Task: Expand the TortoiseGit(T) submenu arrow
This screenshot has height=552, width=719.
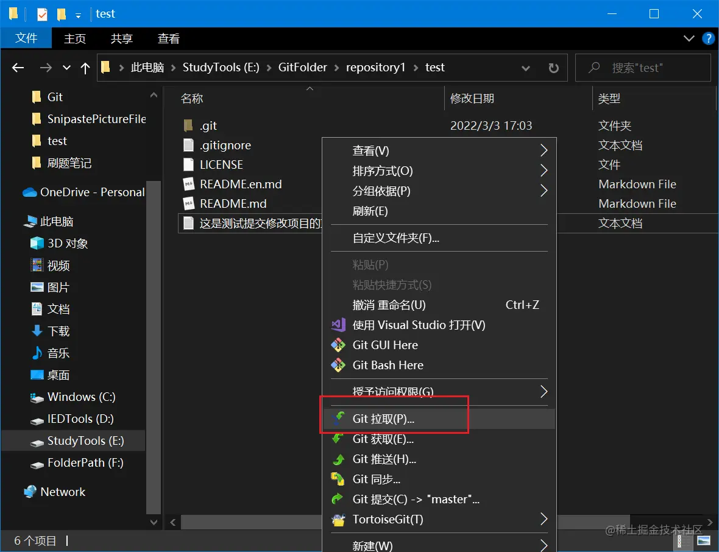Action: (x=544, y=519)
